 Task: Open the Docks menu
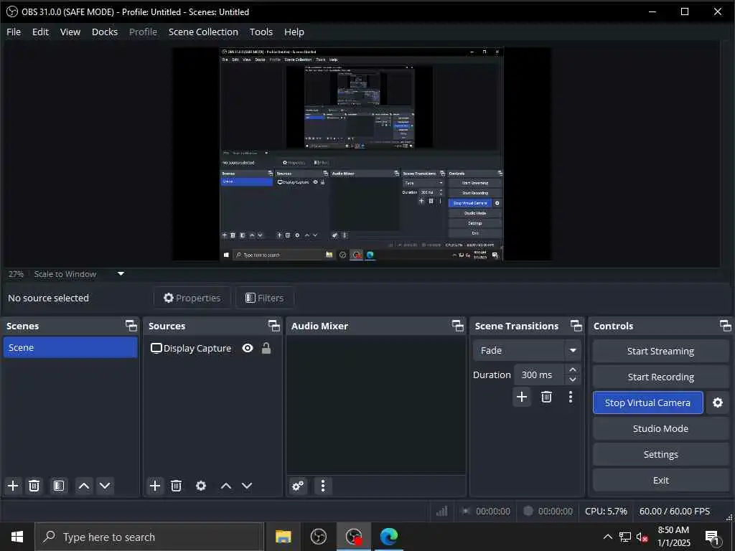[105, 32]
